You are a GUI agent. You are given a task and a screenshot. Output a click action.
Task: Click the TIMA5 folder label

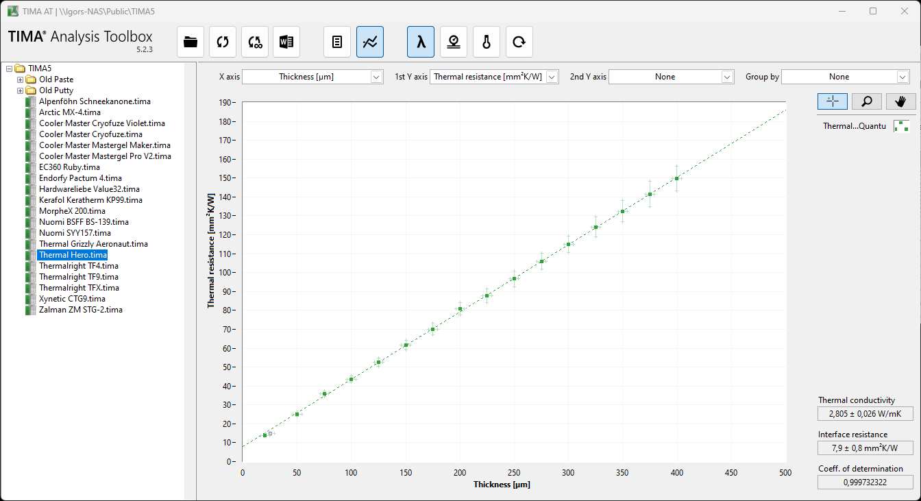(x=40, y=69)
